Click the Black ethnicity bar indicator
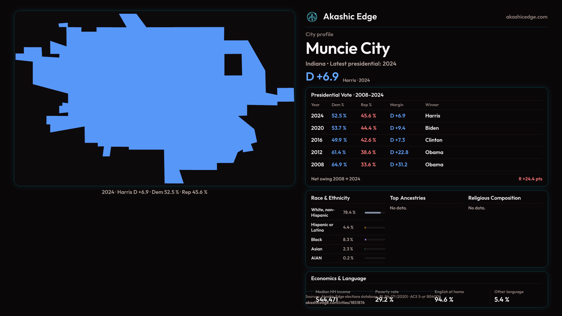 tap(366, 240)
